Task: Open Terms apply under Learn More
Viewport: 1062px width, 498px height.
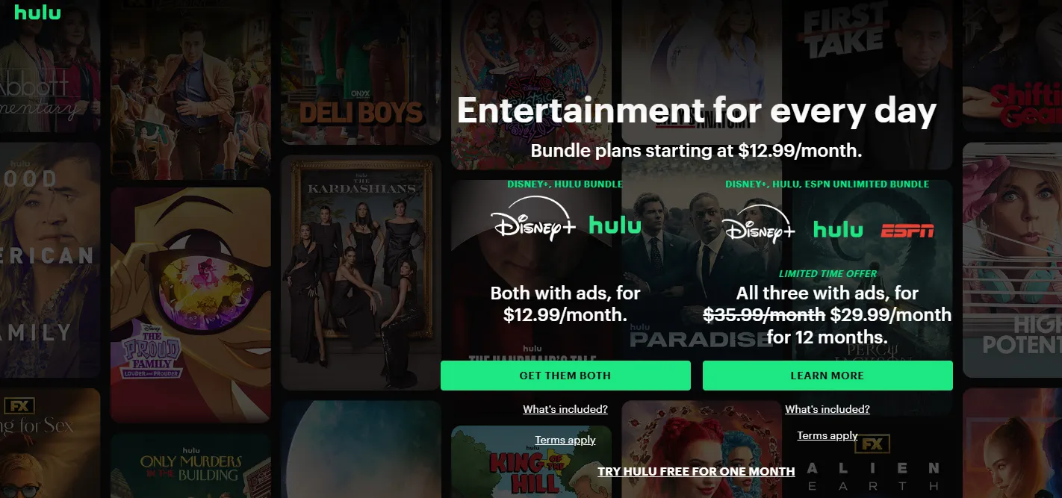Action: (x=827, y=435)
